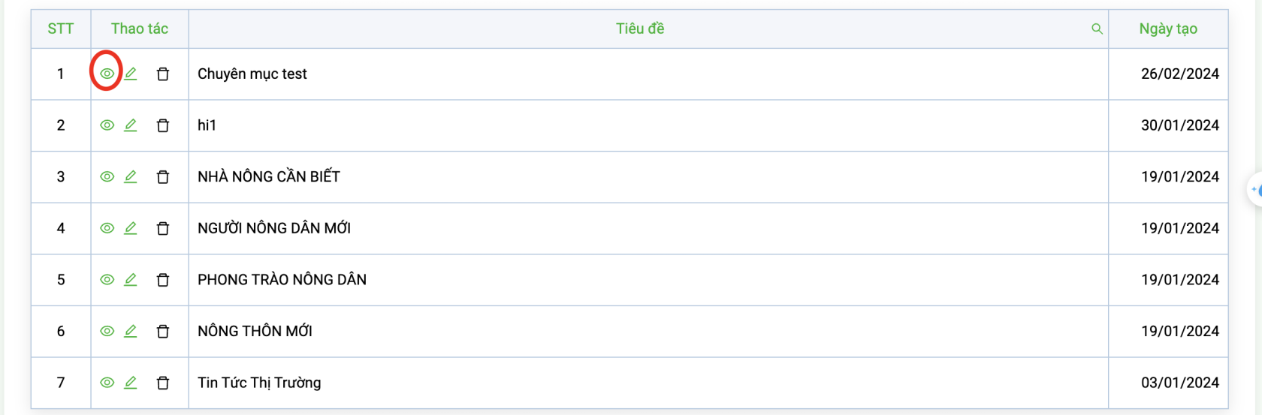The width and height of the screenshot is (1262, 415).
Task: Open view eye icon for 'hi1'
Action: coord(107,125)
